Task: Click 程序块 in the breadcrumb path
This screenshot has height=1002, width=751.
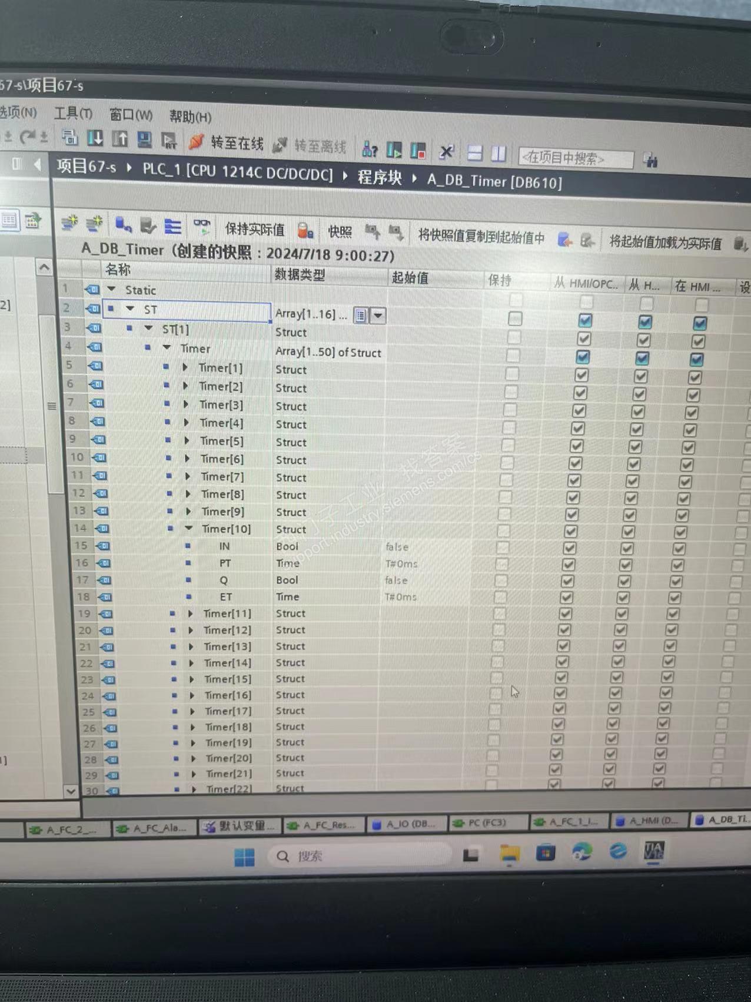Action: point(380,177)
